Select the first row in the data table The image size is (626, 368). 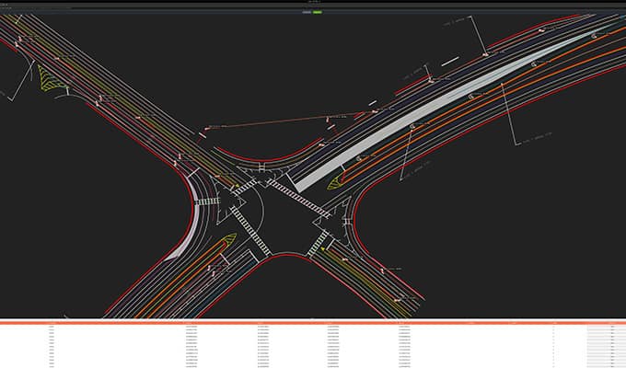(x=313, y=327)
